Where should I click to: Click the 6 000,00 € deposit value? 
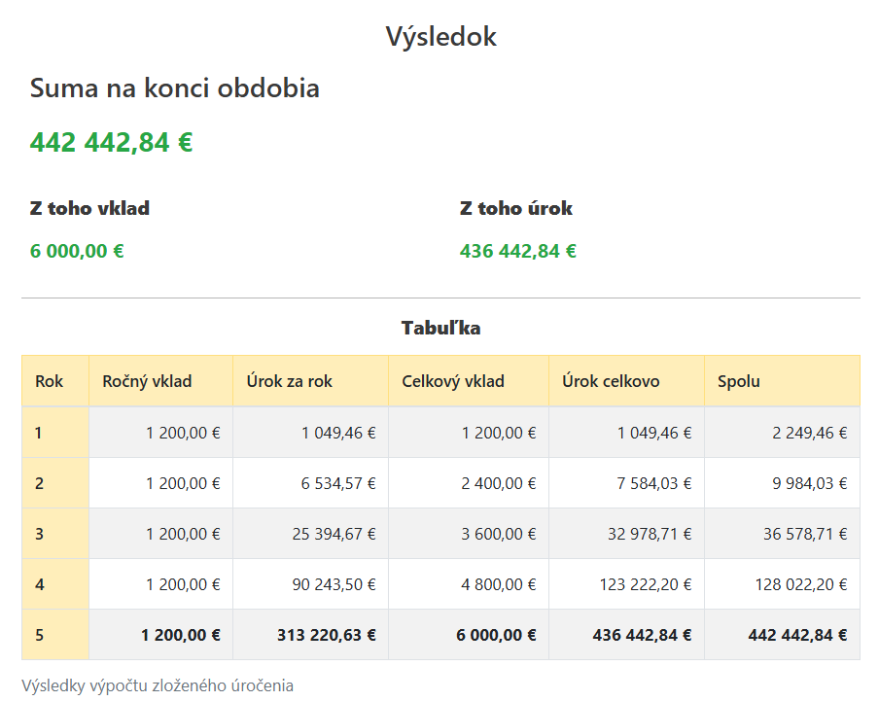tap(77, 251)
